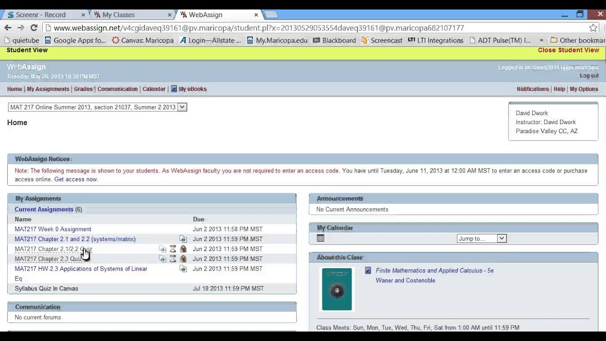Click the extension icon for Chapter 2.1/2.2 Quiz
Viewport: 606px width, 341px height.
pos(162,249)
